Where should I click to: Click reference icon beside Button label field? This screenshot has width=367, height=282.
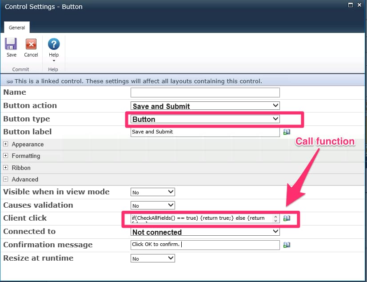[287, 132]
